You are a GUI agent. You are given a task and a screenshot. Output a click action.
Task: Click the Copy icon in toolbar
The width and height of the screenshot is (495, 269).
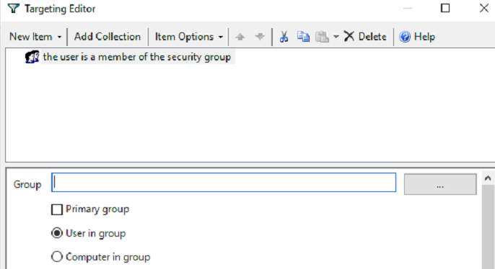[303, 37]
